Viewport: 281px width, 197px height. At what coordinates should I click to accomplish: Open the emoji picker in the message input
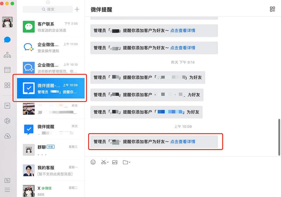(x=93, y=162)
